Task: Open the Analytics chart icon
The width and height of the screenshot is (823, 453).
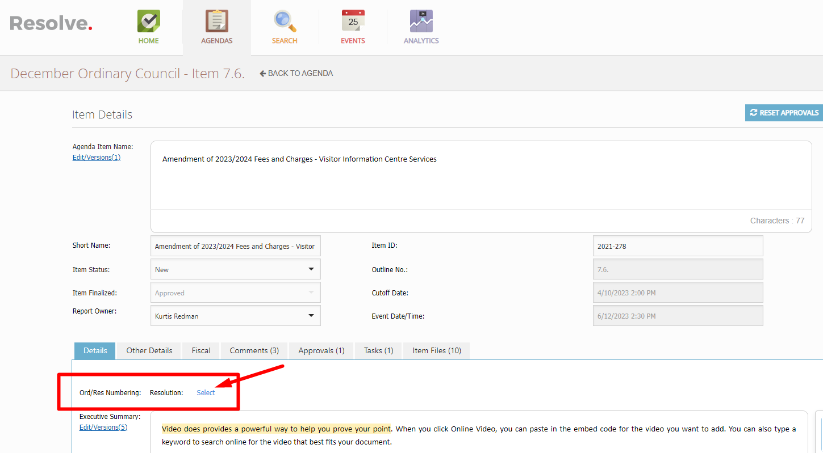Action: click(x=421, y=21)
